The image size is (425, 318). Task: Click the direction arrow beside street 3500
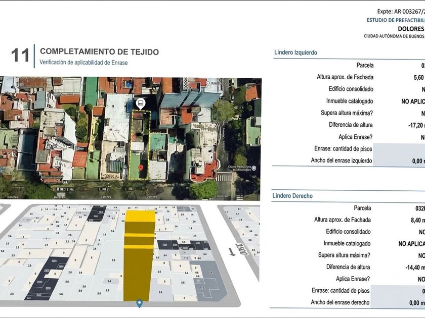tap(232, 252)
